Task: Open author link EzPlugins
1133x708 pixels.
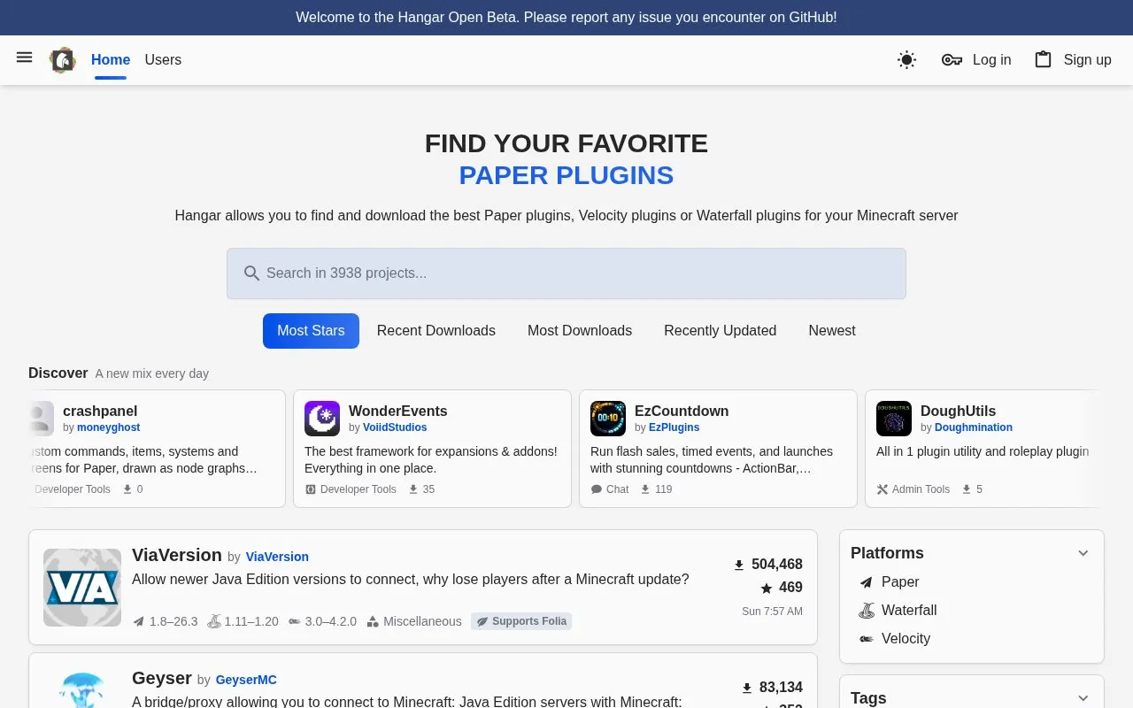Action: click(x=674, y=427)
